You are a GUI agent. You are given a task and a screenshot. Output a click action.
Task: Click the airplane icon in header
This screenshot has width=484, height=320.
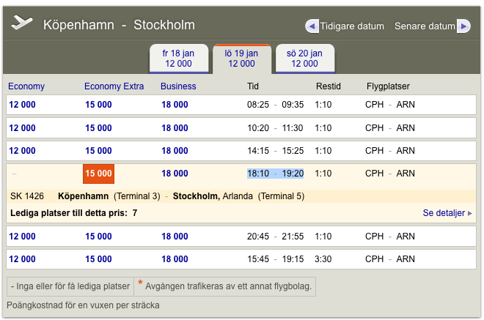click(x=23, y=23)
